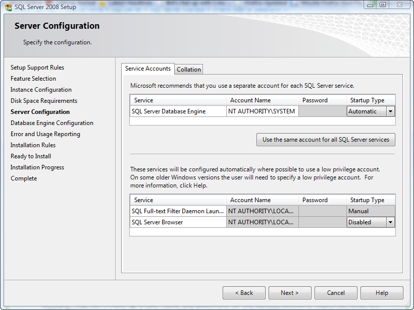Click the Manual startup type cell
The height and width of the screenshot is (310, 414).
click(x=371, y=211)
